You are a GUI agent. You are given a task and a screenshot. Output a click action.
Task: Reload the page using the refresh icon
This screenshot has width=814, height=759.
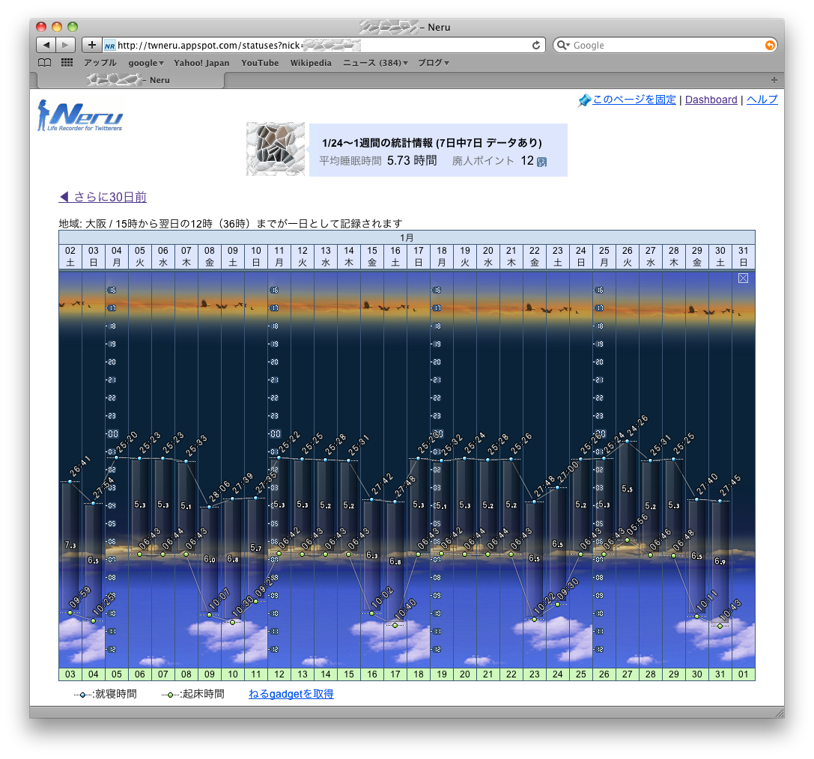[536, 46]
